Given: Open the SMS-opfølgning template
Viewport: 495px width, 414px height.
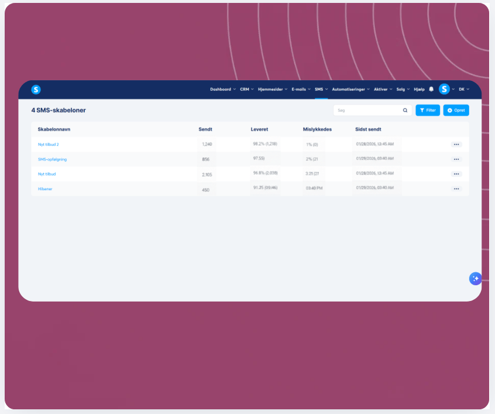Looking at the screenshot, I should [53, 159].
